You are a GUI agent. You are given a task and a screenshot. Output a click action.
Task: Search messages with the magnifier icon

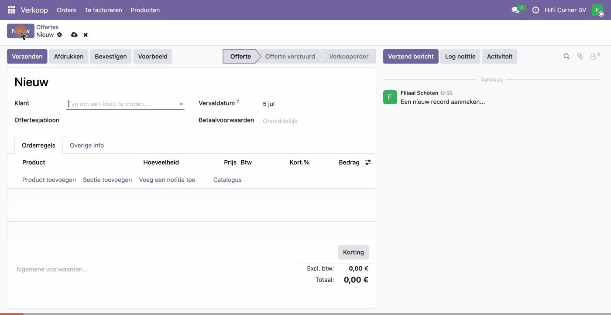pos(566,56)
